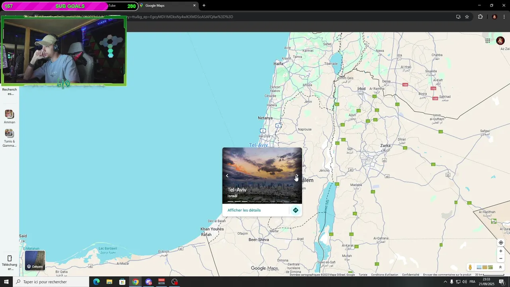Click the Khan Younès label

pyautogui.click(x=212, y=229)
